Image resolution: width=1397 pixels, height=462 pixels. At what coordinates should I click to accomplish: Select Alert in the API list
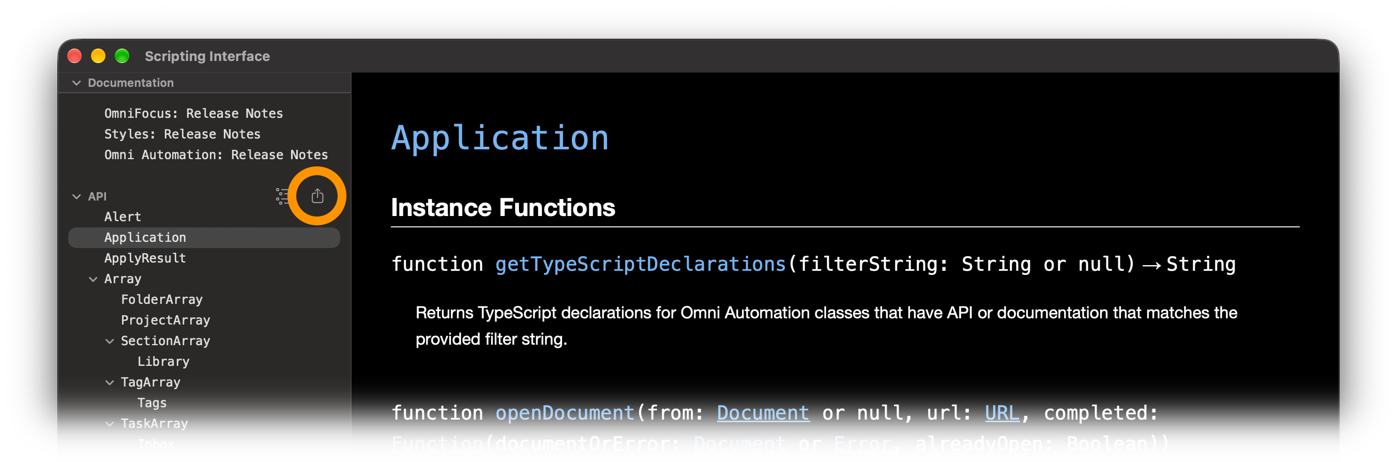tap(123, 217)
